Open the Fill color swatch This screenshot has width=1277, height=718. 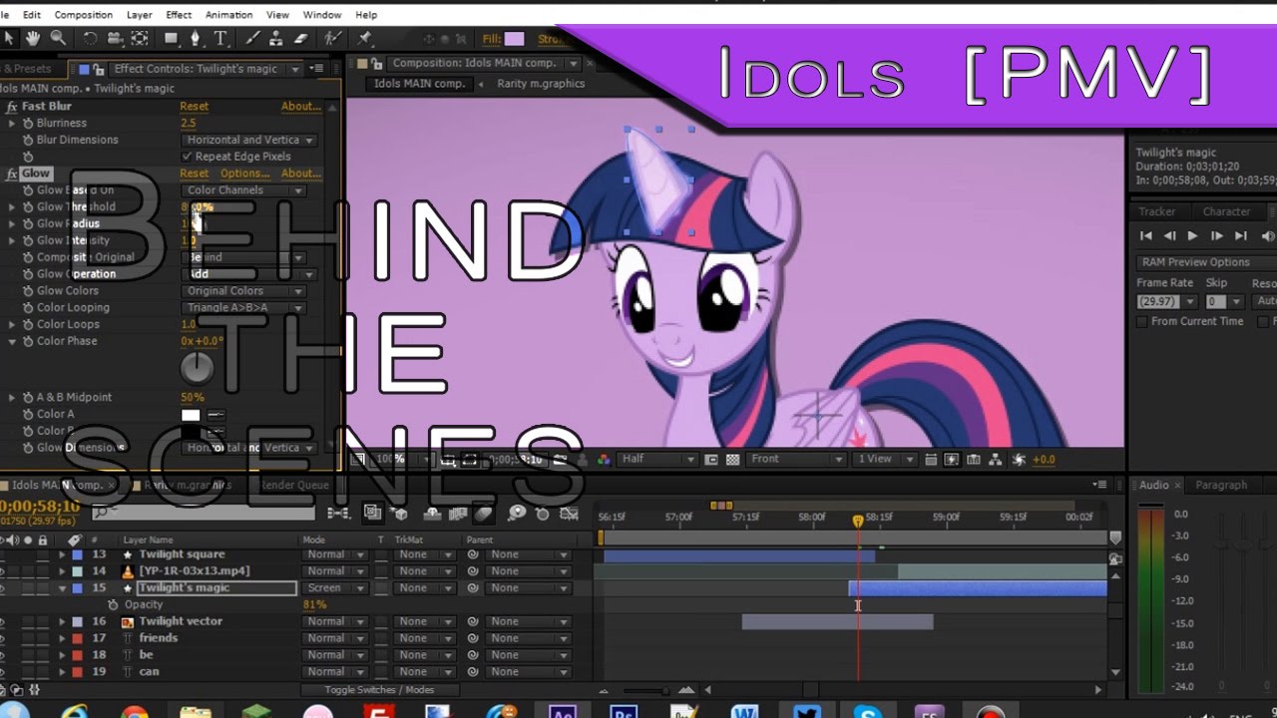pos(514,39)
